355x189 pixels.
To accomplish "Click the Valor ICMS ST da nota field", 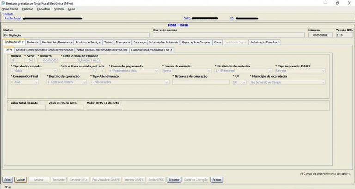I will click(104, 108).
